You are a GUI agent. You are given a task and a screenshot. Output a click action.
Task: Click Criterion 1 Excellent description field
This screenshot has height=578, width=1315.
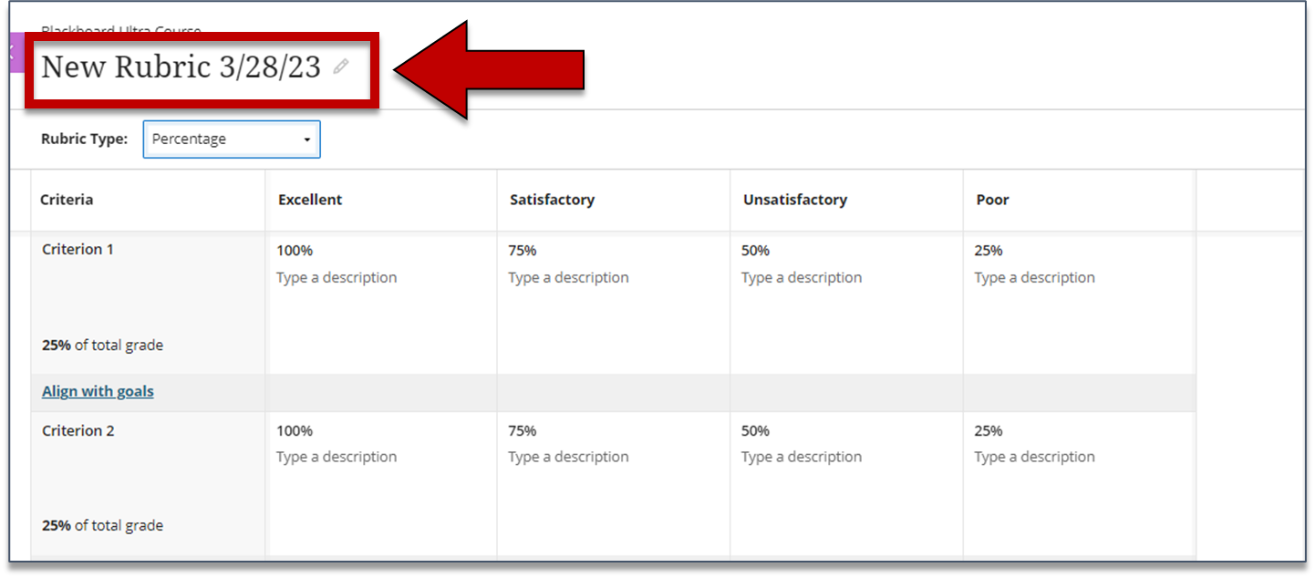pos(337,277)
